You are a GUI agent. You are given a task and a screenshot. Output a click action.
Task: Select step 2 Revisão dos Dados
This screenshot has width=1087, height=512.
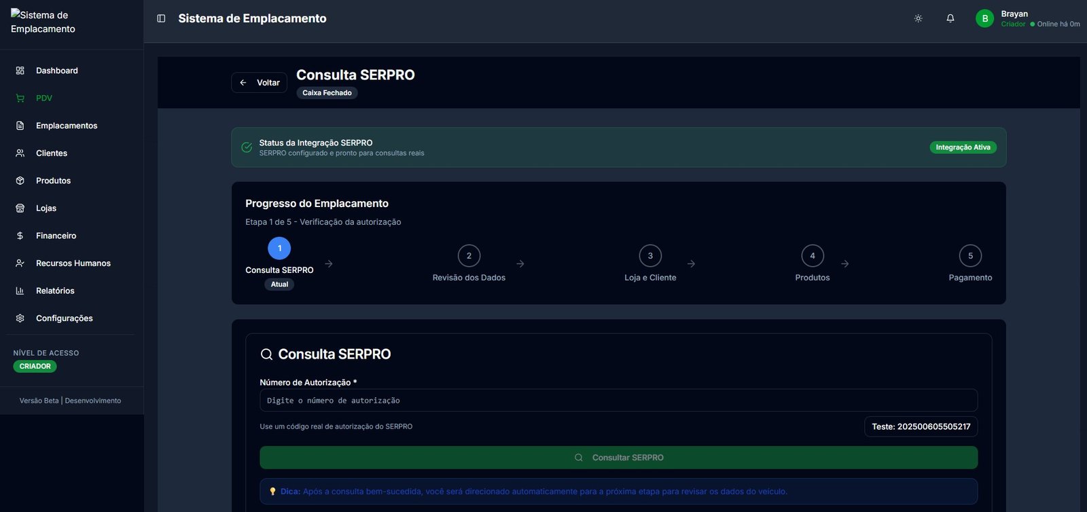(469, 256)
